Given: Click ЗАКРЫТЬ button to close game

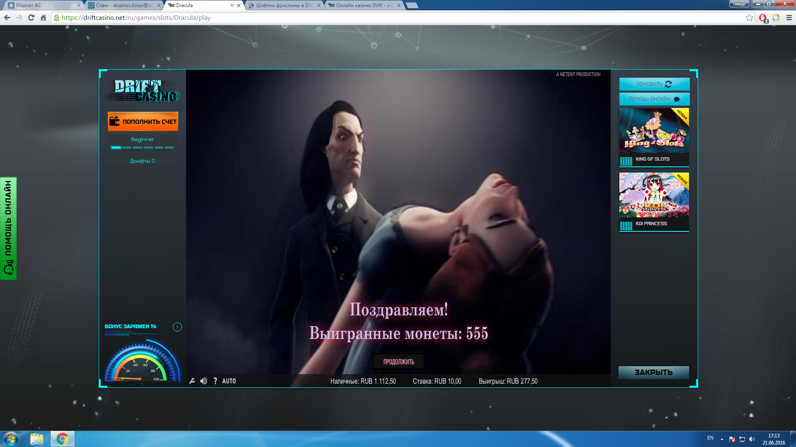Looking at the screenshot, I should pyautogui.click(x=653, y=372).
